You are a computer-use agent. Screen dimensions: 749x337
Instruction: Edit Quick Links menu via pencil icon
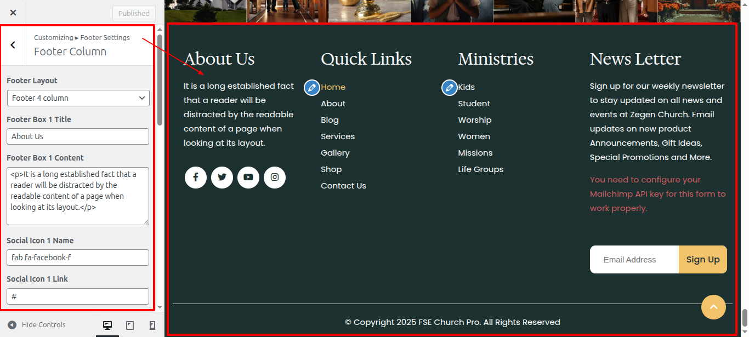pyautogui.click(x=312, y=88)
